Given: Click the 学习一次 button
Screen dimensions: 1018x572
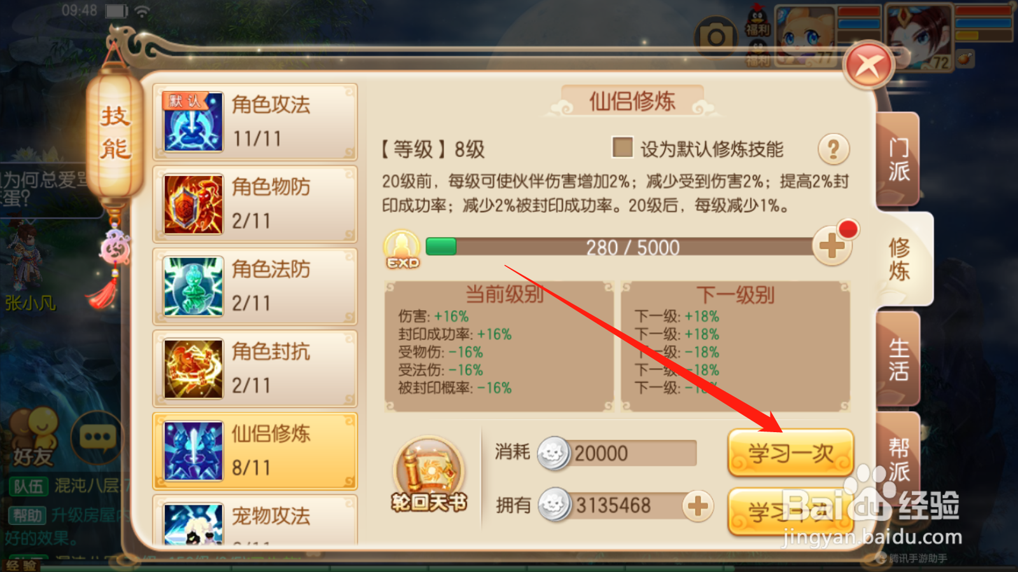Looking at the screenshot, I should point(791,453).
